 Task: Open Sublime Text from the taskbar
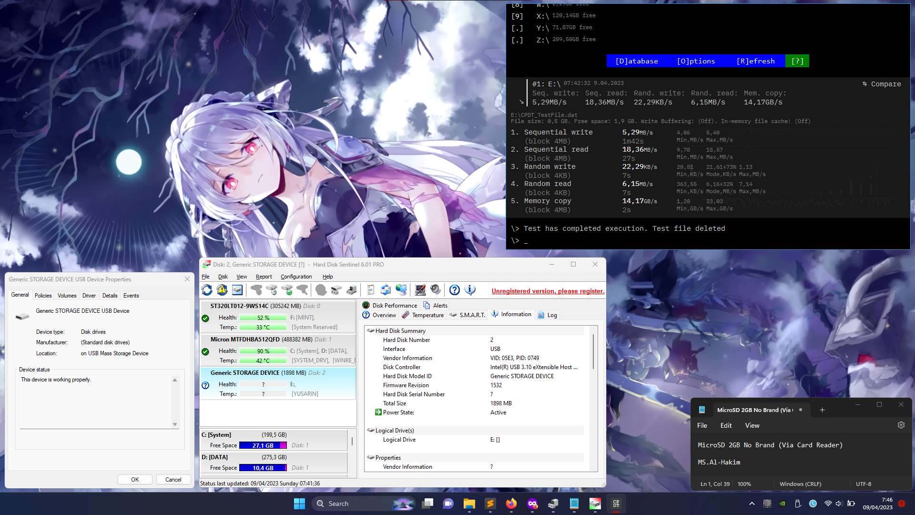[x=490, y=504]
